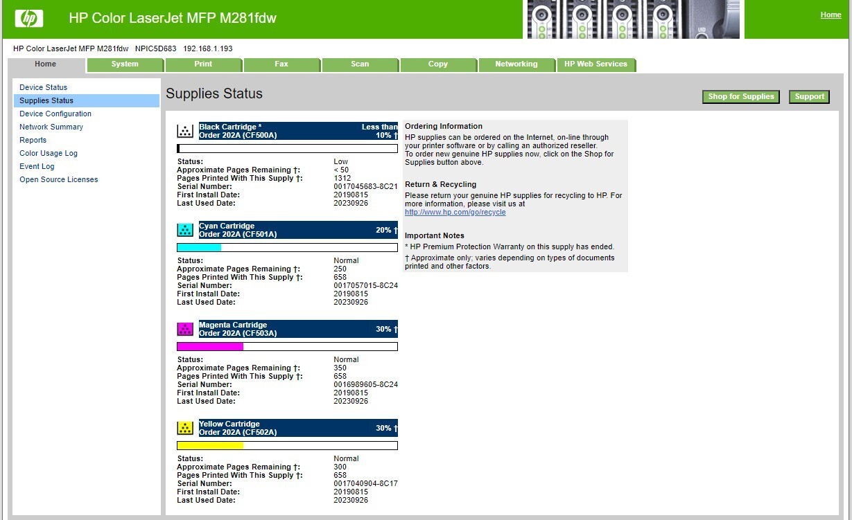This screenshot has height=520, width=852.
Task: Click the Black Cartridge header title
Action: click(230, 127)
